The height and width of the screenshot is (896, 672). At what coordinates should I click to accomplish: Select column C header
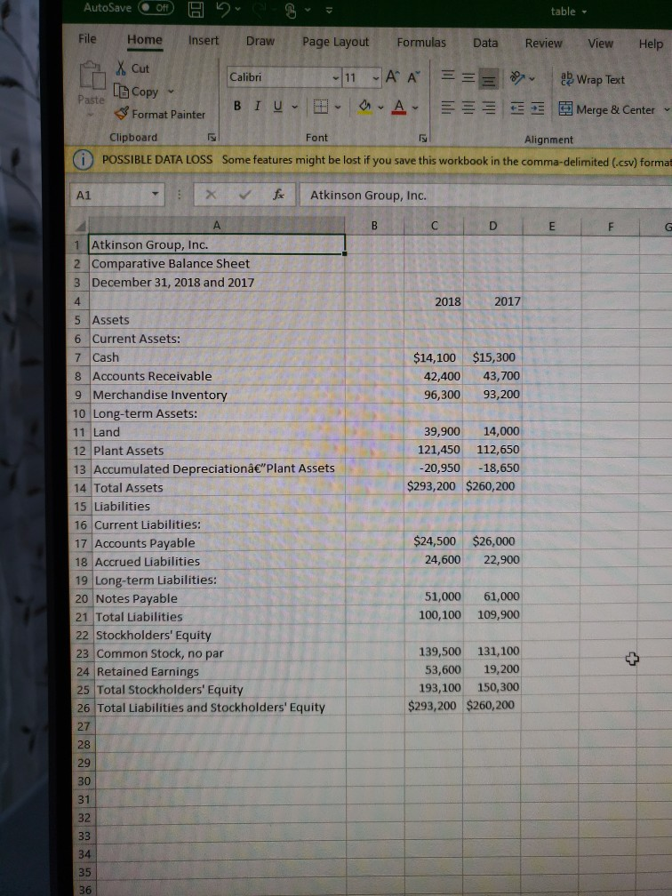[435, 226]
